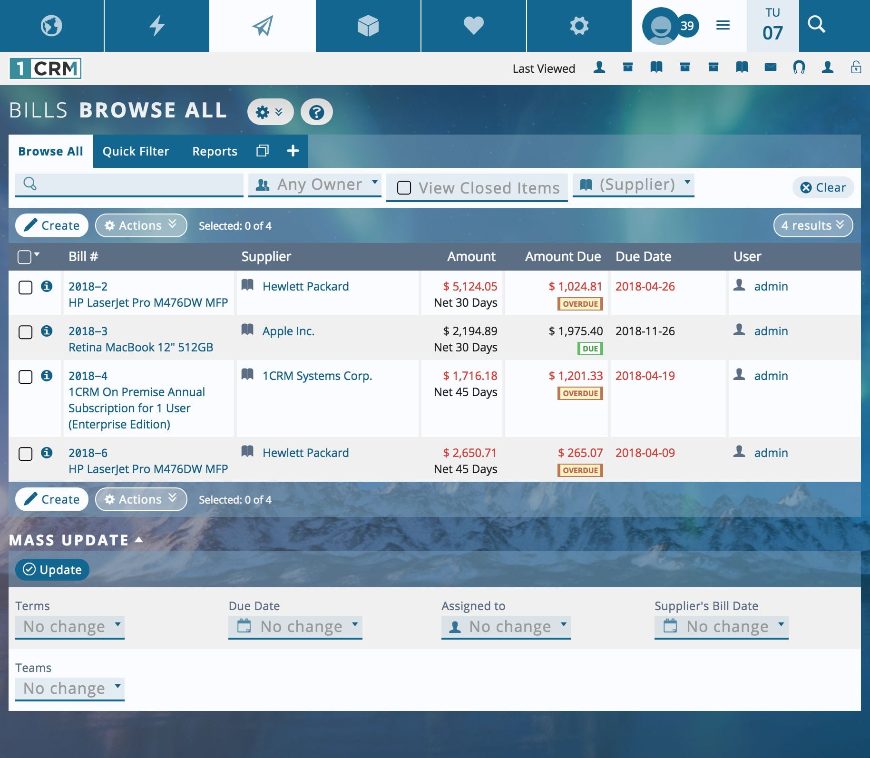Expand the bottom Actions dropdown
Viewport: 870px width, 758px height.
pyautogui.click(x=141, y=499)
